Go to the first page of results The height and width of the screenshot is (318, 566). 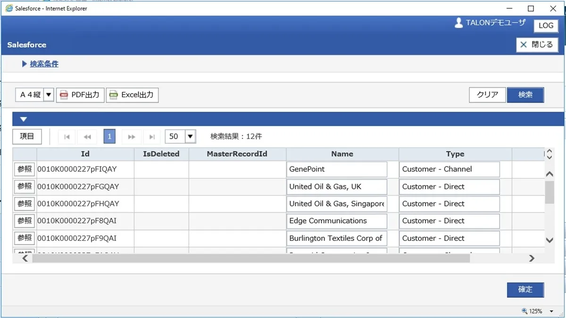67,137
